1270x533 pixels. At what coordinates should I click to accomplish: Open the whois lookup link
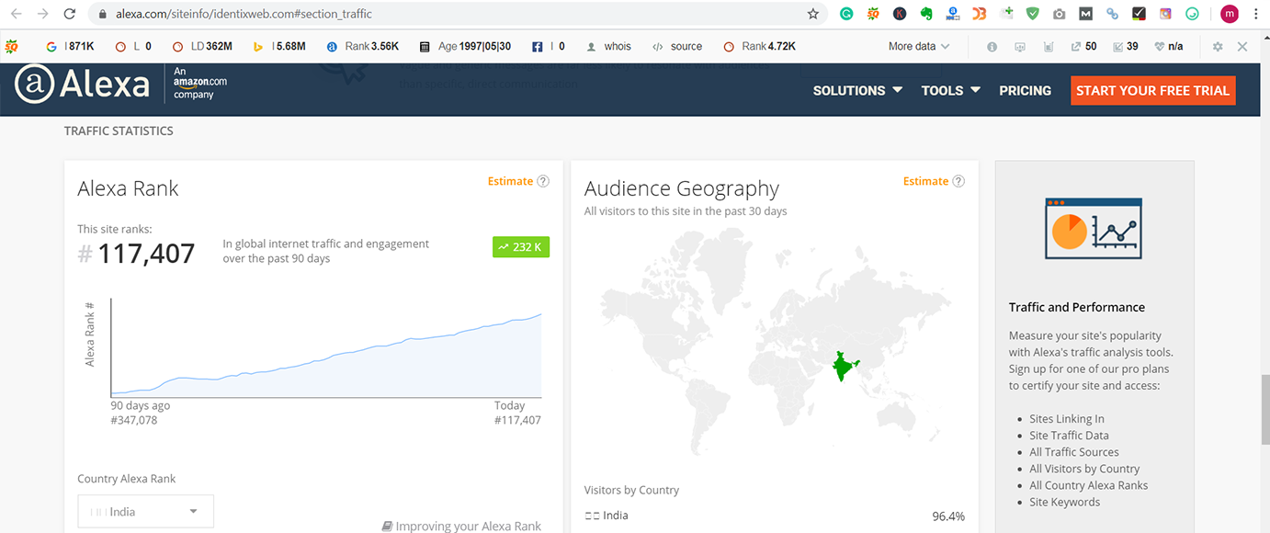tap(608, 47)
